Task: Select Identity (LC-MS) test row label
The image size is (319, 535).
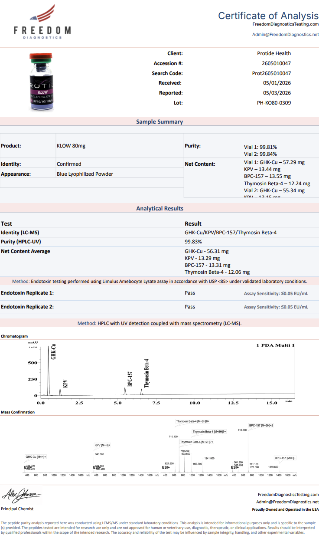Action: [x=20, y=233]
